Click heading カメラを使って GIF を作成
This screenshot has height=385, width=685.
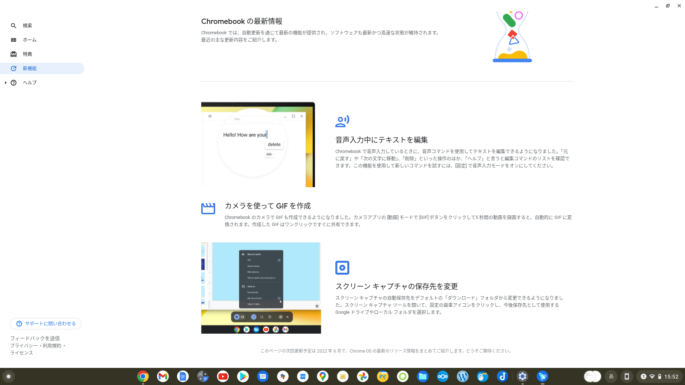pyautogui.click(x=268, y=206)
